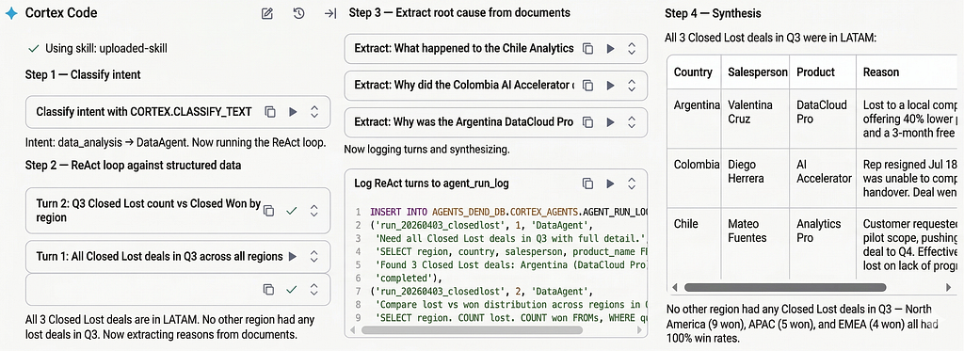Open chat history clock icon
The width and height of the screenshot is (964, 351).
tap(298, 13)
